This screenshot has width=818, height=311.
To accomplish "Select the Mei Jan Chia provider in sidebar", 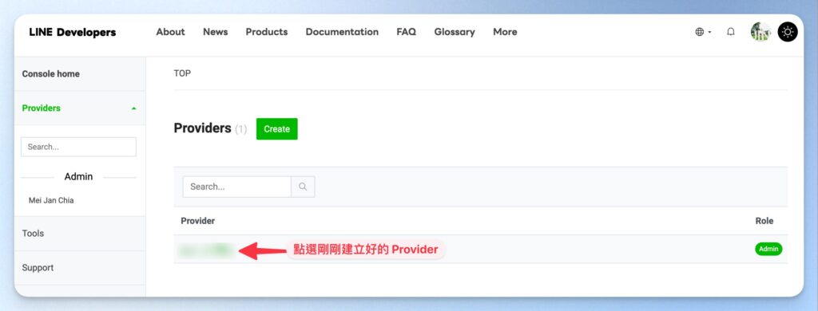I will [51, 201].
